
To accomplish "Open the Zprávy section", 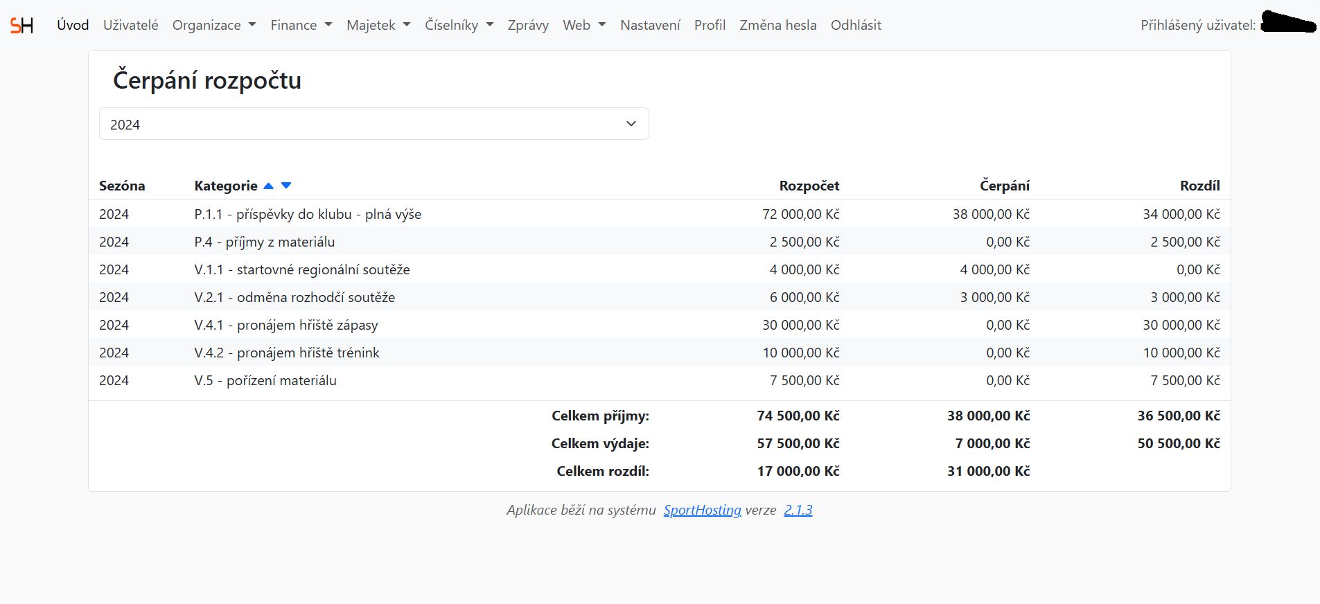I will click(527, 25).
